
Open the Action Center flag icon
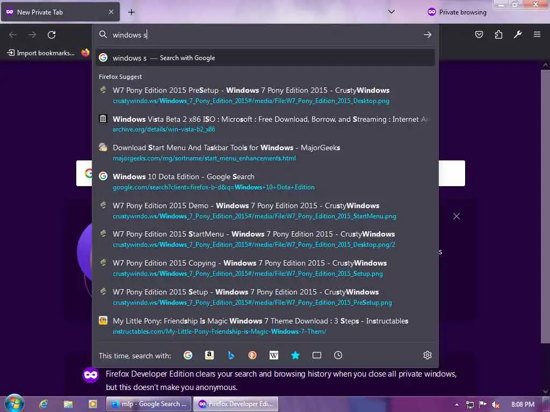point(483,404)
